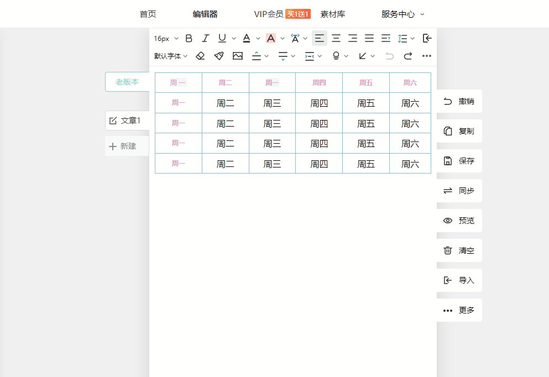
Task: Toggle italic formatting
Action: (x=206, y=38)
